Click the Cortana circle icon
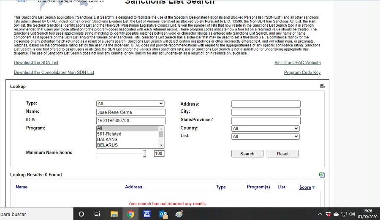 (81, 214)
